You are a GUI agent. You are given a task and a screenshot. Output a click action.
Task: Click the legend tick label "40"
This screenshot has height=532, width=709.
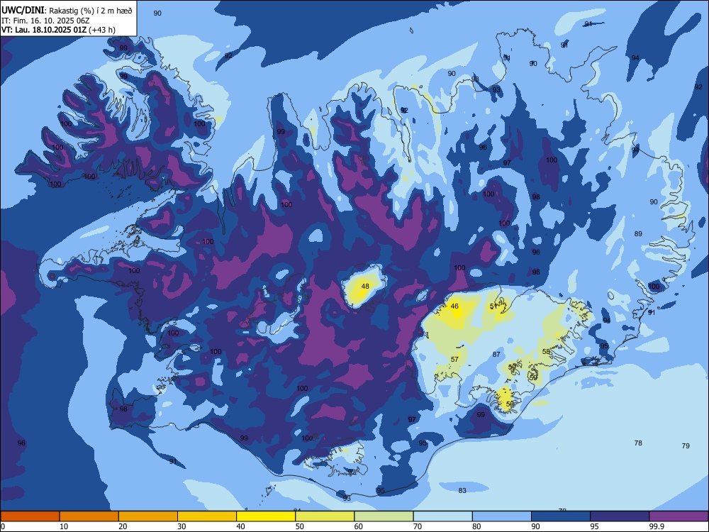pyautogui.click(x=240, y=526)
